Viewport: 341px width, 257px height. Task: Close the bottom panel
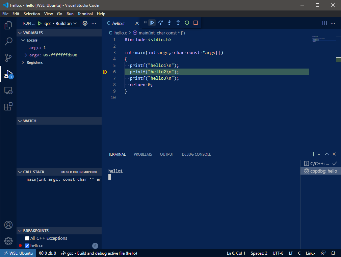(334, 154)
